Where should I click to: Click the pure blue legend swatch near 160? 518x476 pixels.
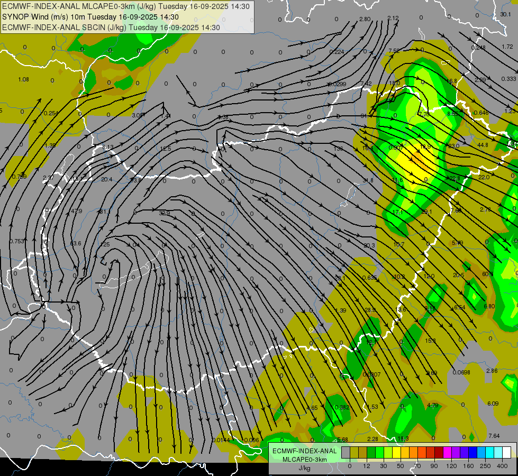472,453
